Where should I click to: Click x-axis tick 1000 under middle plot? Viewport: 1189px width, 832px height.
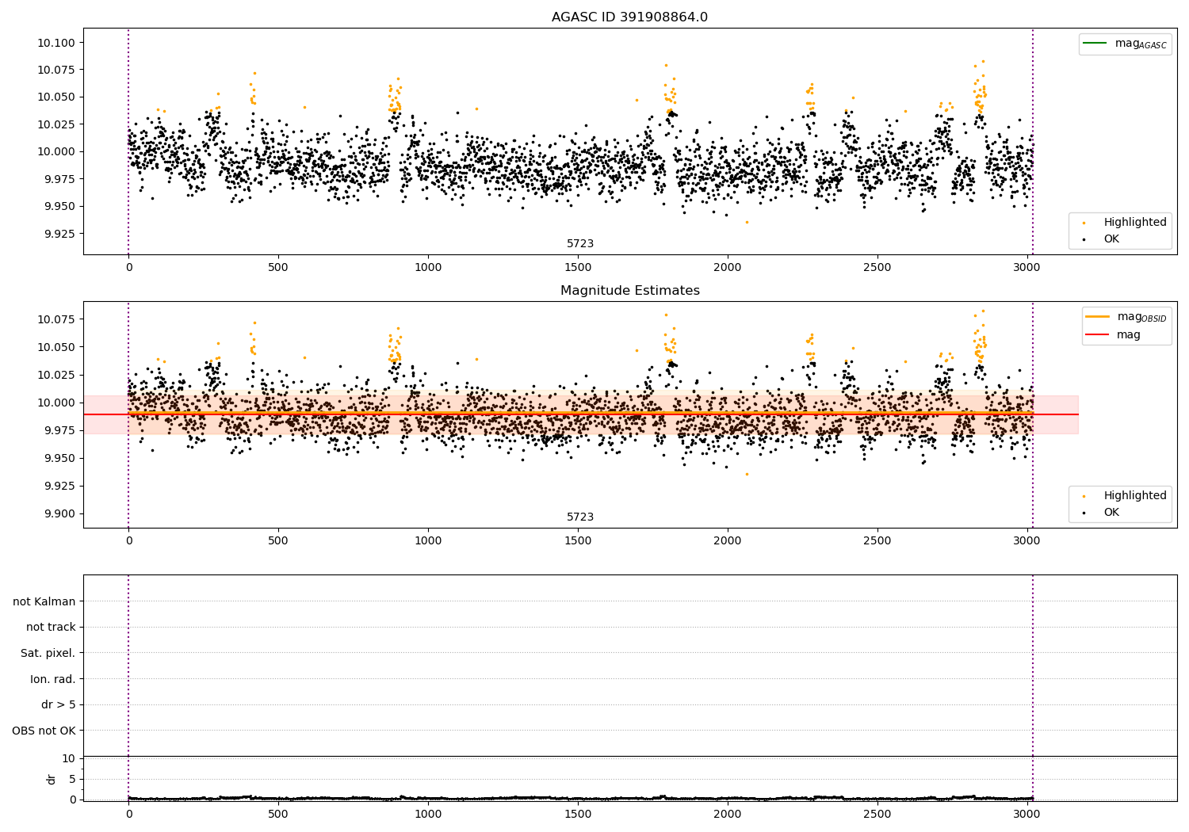[x=428, y=541]
